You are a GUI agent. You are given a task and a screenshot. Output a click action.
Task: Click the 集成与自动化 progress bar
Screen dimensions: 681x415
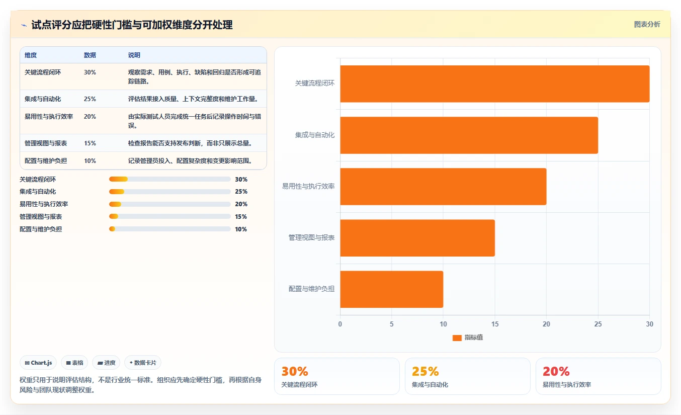coord(170,192)
